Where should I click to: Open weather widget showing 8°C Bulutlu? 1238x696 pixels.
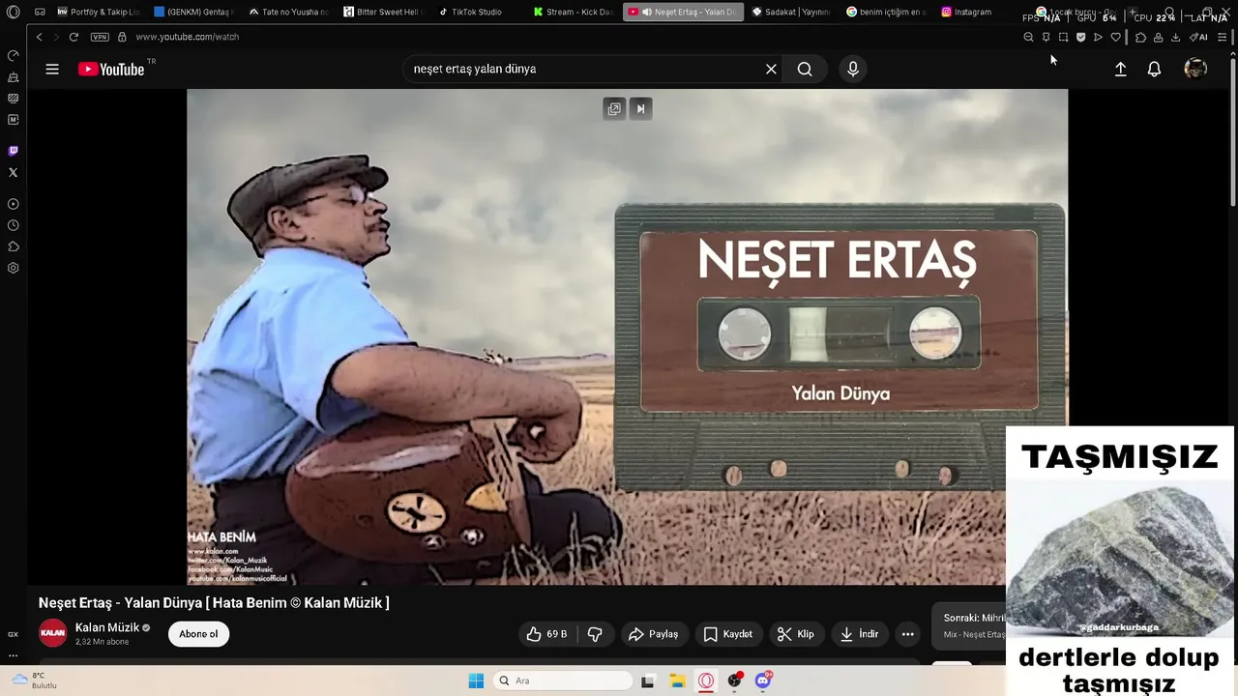(x=35, y=681)
